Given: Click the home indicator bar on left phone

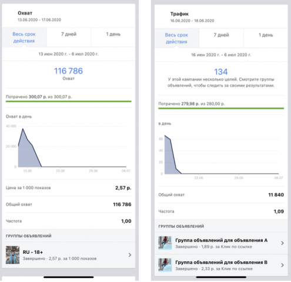Looking at the screenshot, I should [69, 277].
